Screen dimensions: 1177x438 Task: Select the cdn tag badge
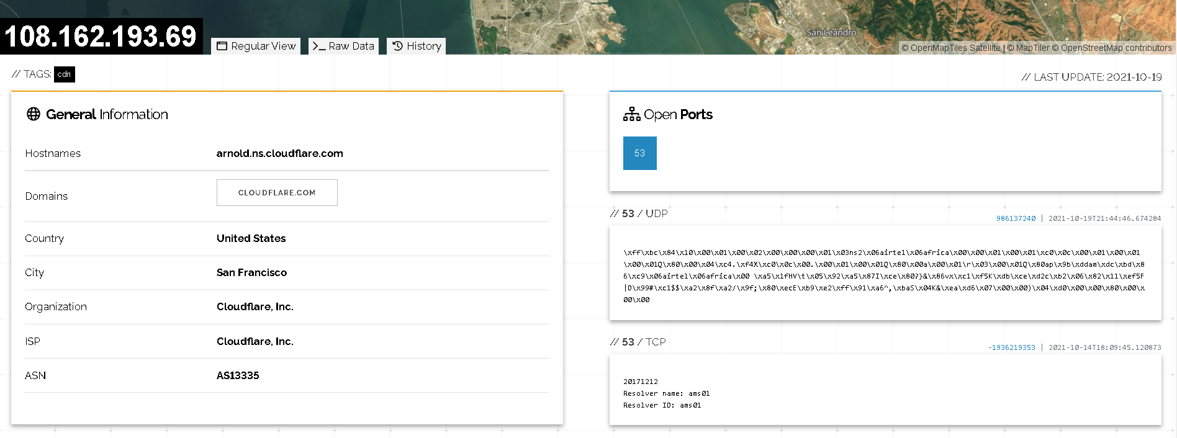pos(64,74)
